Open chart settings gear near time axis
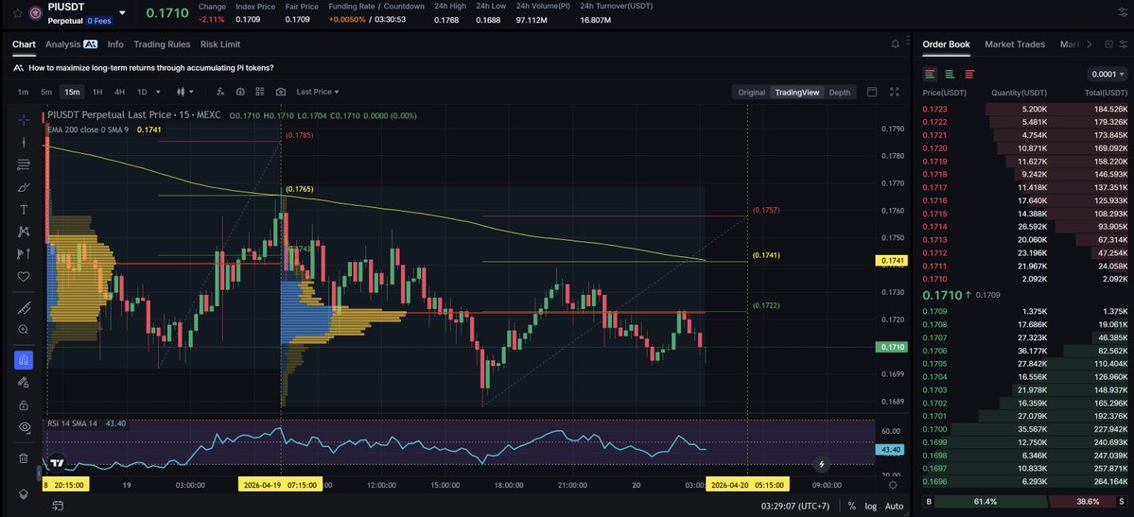The height and width of the screenshot is (517, 1134). click(x=893, y=485)
